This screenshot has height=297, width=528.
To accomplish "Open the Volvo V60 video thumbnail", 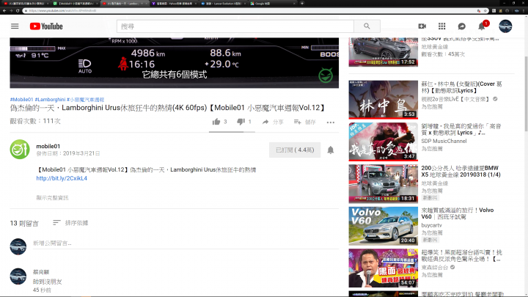I will (384, 226).
